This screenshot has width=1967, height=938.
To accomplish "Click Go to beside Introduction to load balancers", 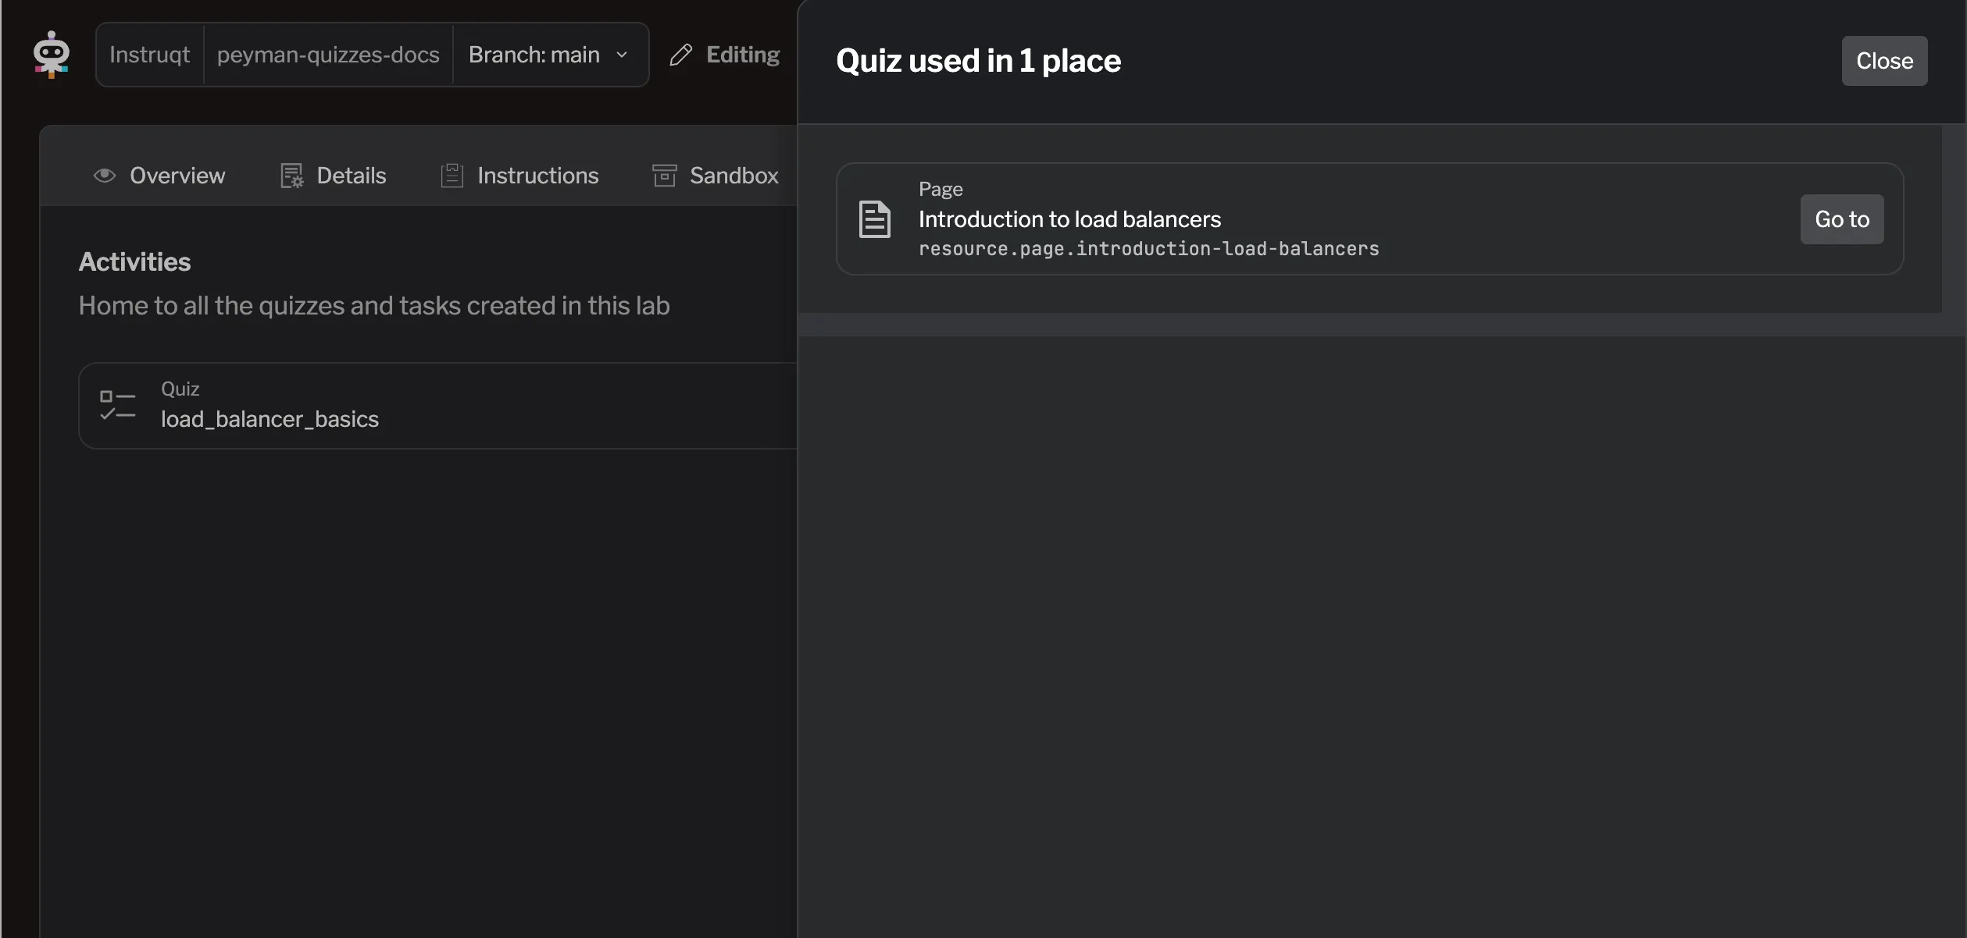I will pos(1841,219).
